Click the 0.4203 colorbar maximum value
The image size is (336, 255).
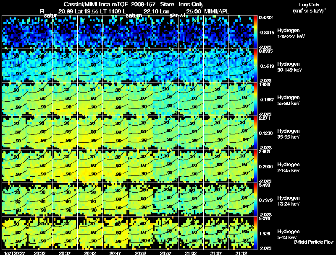point(266,18)
